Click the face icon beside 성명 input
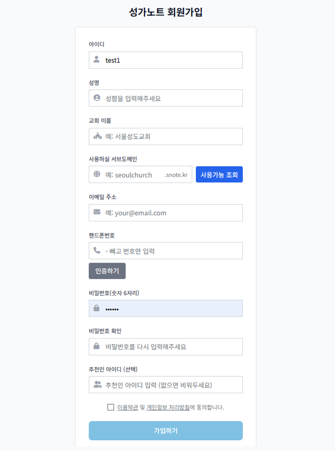The image size is (335, 451). pyautogui.click(x=98, y=98)
